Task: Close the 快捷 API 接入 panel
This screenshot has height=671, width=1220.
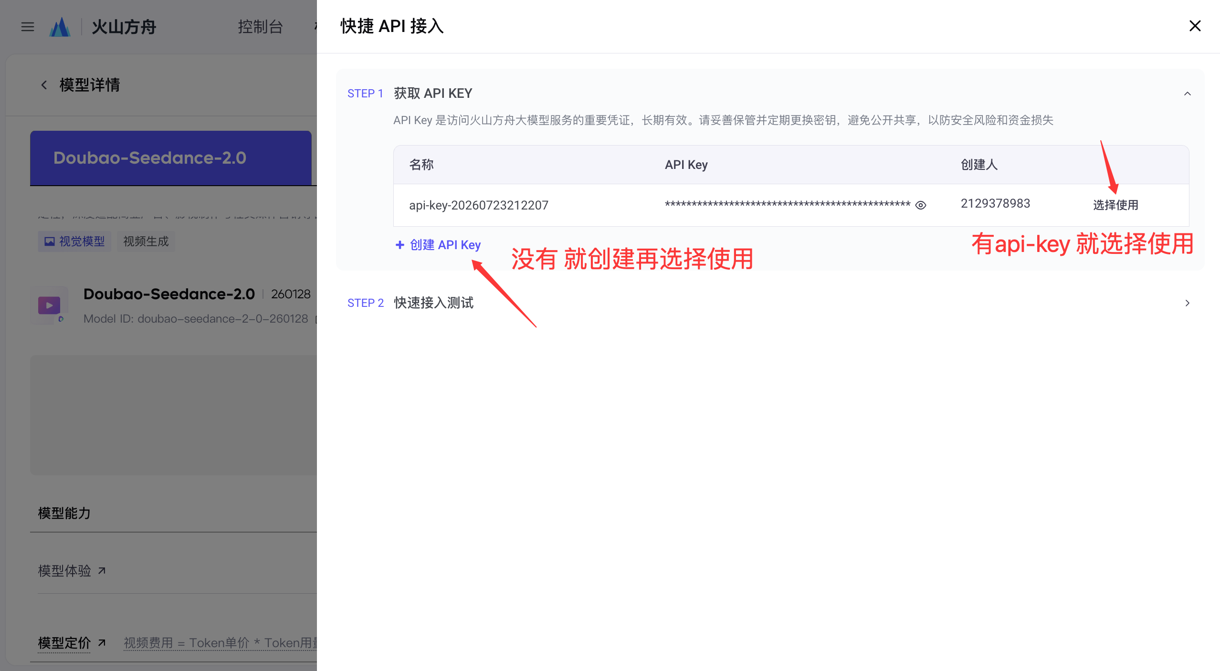Action: (x=1195, y=26)
